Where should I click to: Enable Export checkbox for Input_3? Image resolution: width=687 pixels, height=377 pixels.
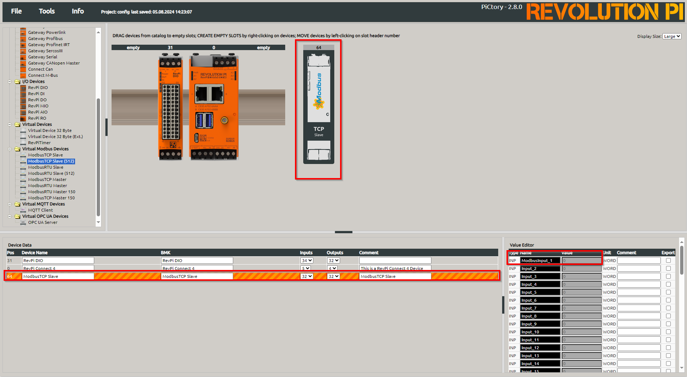(668, 276)
